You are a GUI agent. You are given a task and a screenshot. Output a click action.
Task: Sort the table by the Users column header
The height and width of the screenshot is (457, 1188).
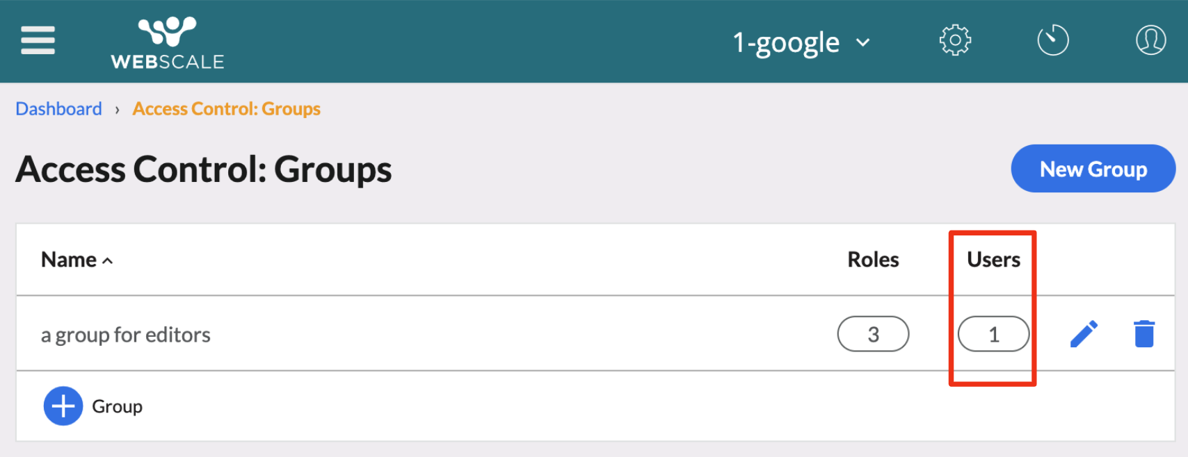tap(993, 260)
